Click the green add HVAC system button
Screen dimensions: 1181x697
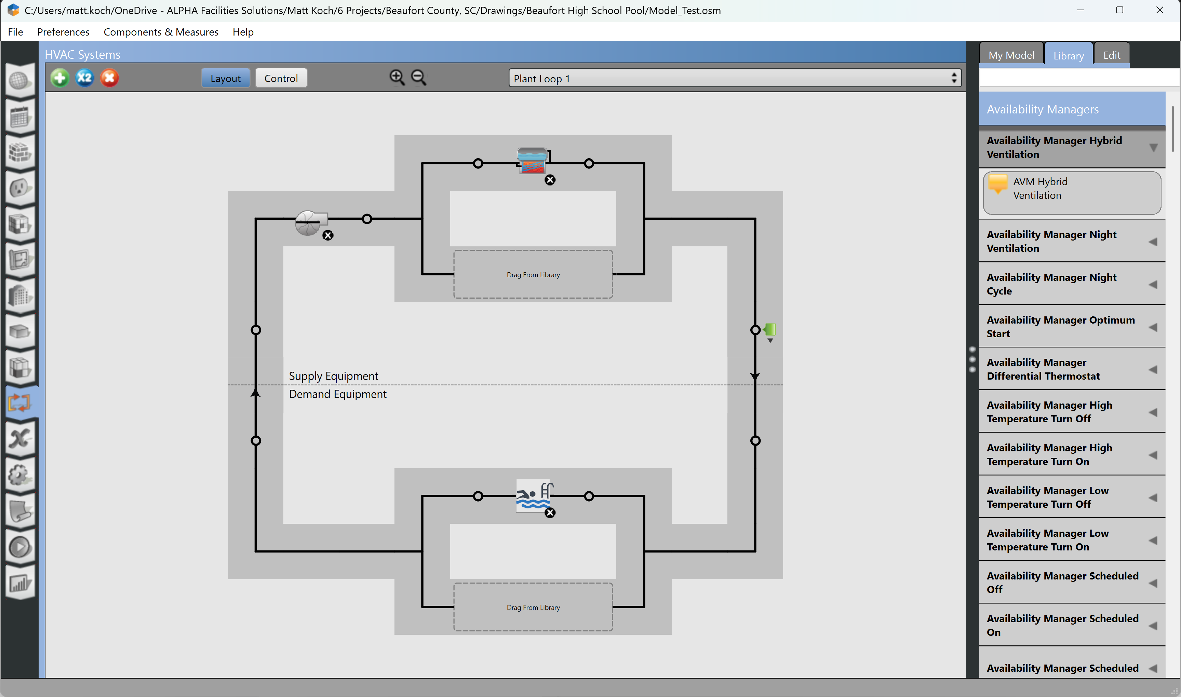60,78
